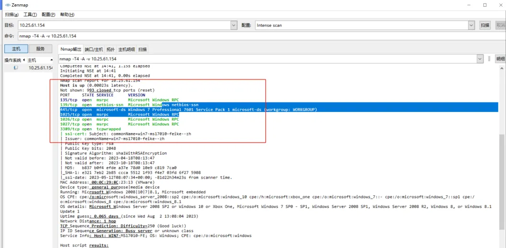The image size is (506, 248).
Task: Click the 445/tcp microsoft-ds line
Action: pyautogui.click(x=189, y=110)
